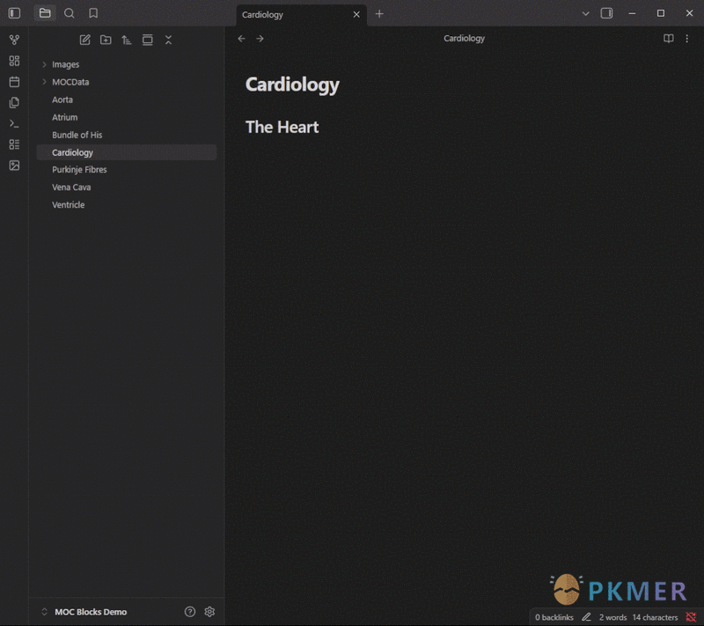Open a new tab
Image resolution: width=704 pixels, height=626 pixels.
point(379,14)
